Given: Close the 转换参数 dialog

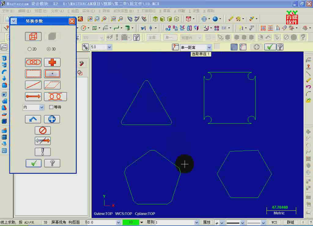Looking at the screenshot, I should (72, 21).
